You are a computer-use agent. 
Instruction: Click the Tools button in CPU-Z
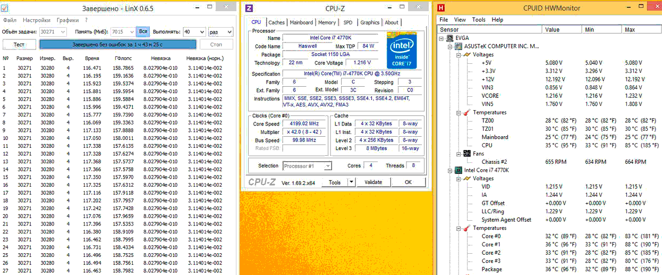point(335,182)
